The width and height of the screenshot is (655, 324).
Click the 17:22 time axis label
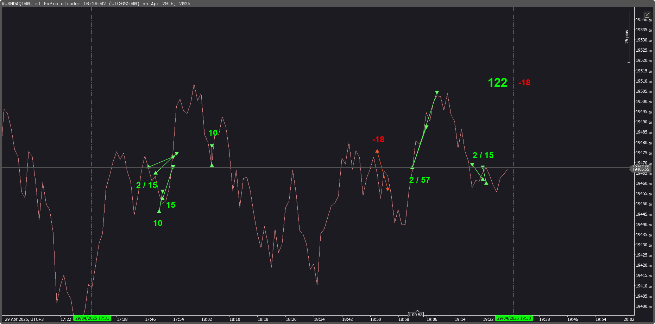pos(66,319)
